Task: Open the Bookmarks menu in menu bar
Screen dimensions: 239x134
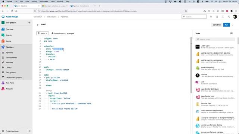Action: (x=44, y=1)
